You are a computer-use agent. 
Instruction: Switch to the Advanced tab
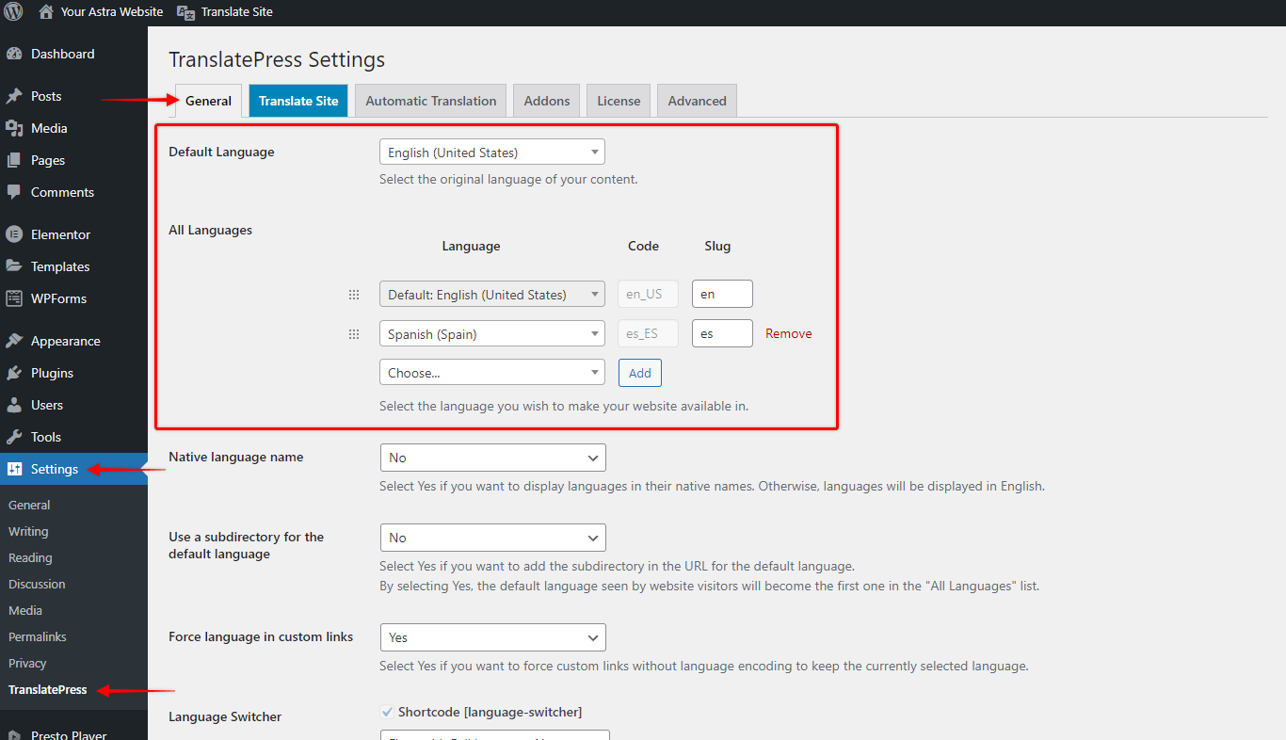pos(697,101)
